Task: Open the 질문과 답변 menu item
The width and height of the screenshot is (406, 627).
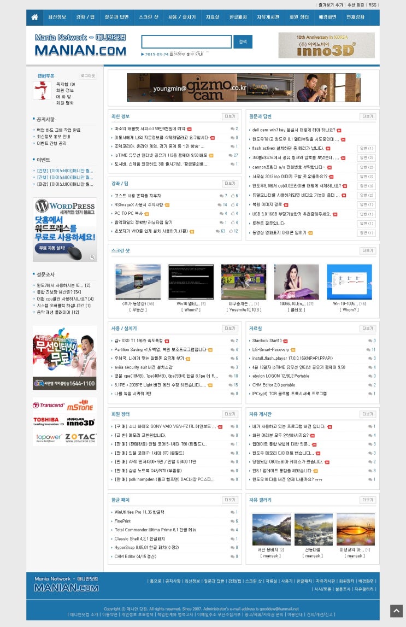Action: tap(116, 17)
